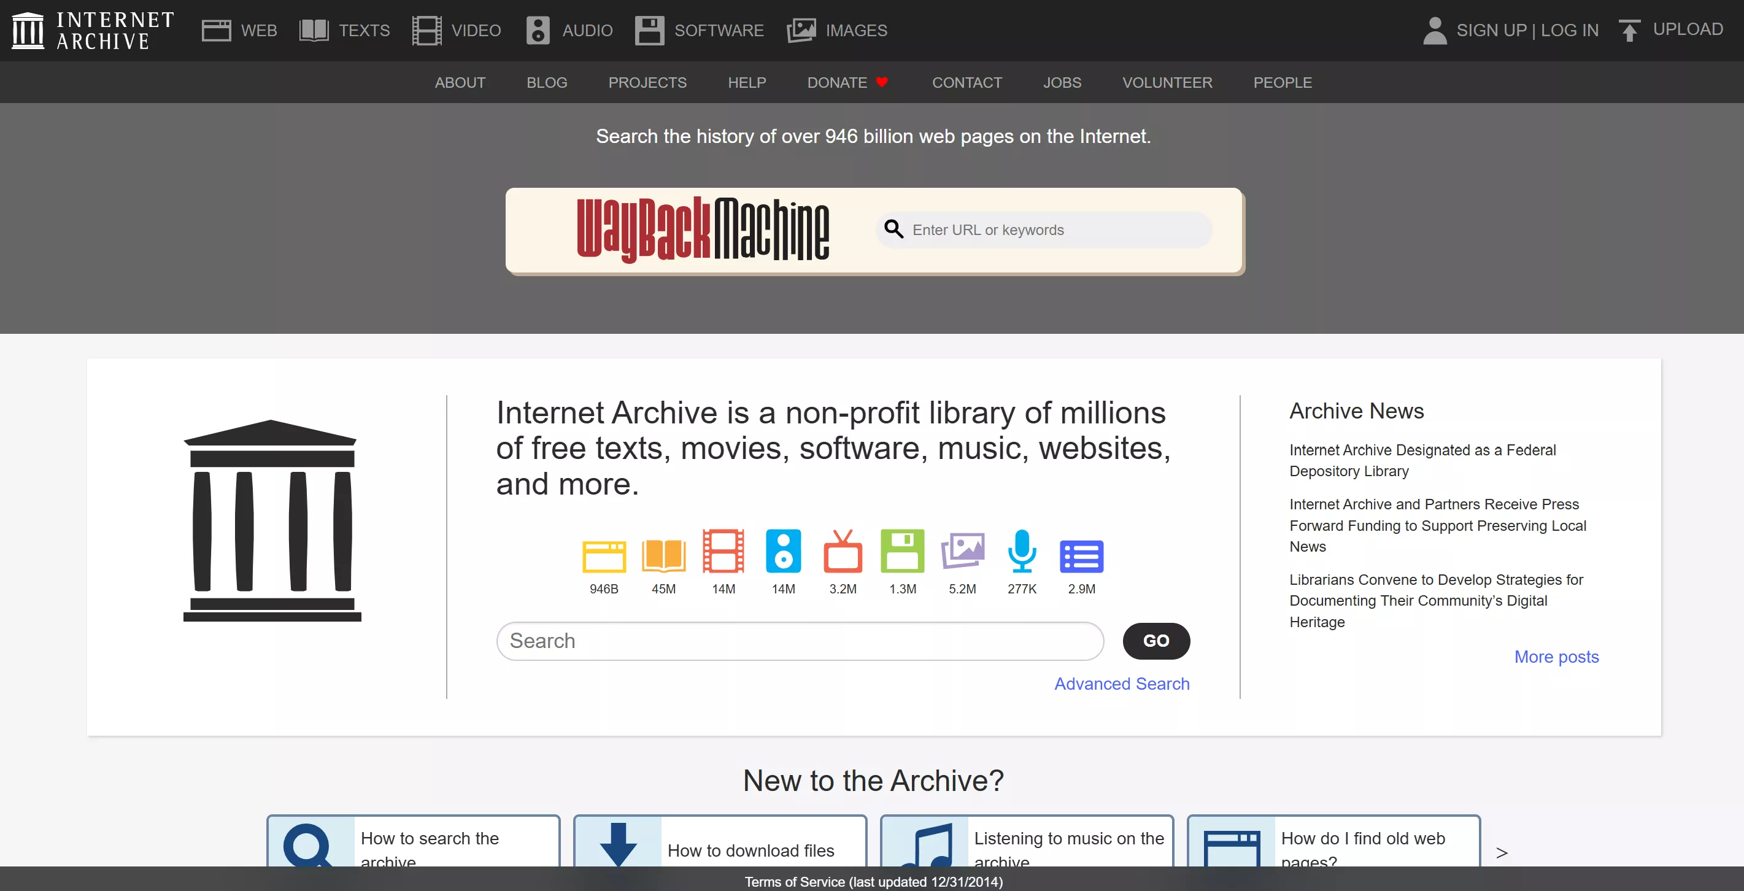Go to the BLOG page
Viewport: 1744px width, 891px height.
coord(546,83)
